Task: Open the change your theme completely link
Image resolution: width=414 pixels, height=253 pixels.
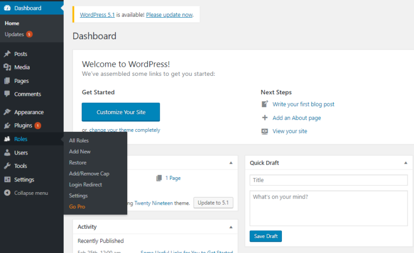Action: point(125,130)
